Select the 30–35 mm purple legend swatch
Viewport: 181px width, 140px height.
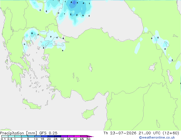click(x=64, y=136)
